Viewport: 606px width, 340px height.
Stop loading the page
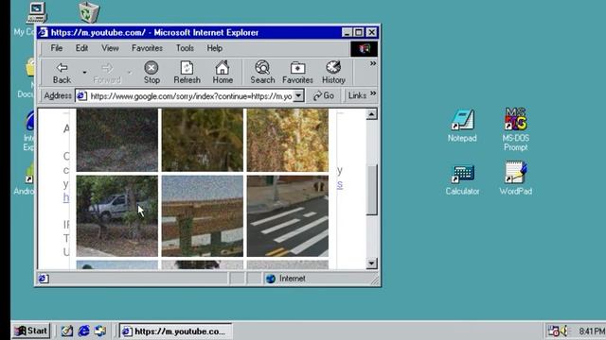point(151,73)
